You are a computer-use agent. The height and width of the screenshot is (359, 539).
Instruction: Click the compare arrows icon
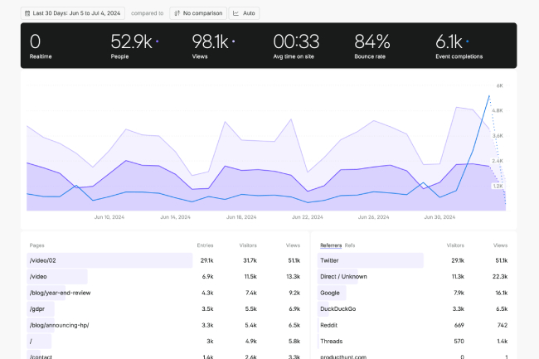point(177,13)
